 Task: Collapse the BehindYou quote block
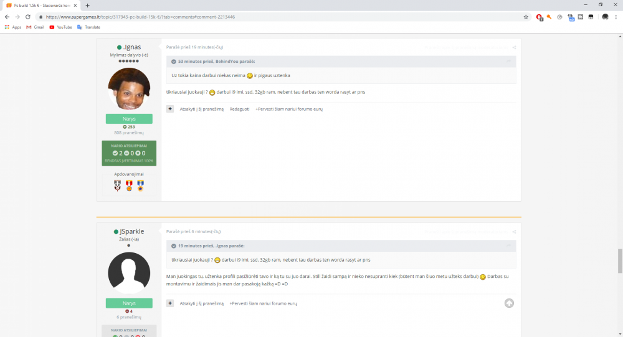coord(174,62)
